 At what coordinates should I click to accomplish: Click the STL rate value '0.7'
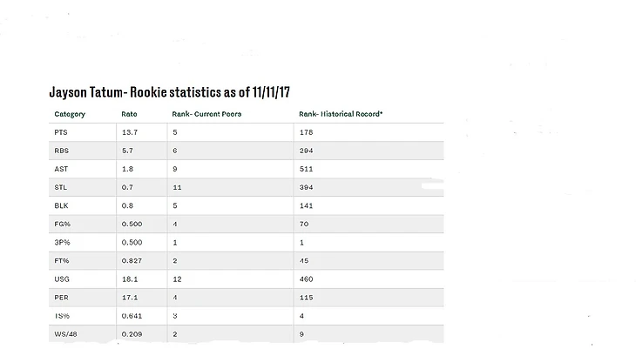click(x=127, y=187)
